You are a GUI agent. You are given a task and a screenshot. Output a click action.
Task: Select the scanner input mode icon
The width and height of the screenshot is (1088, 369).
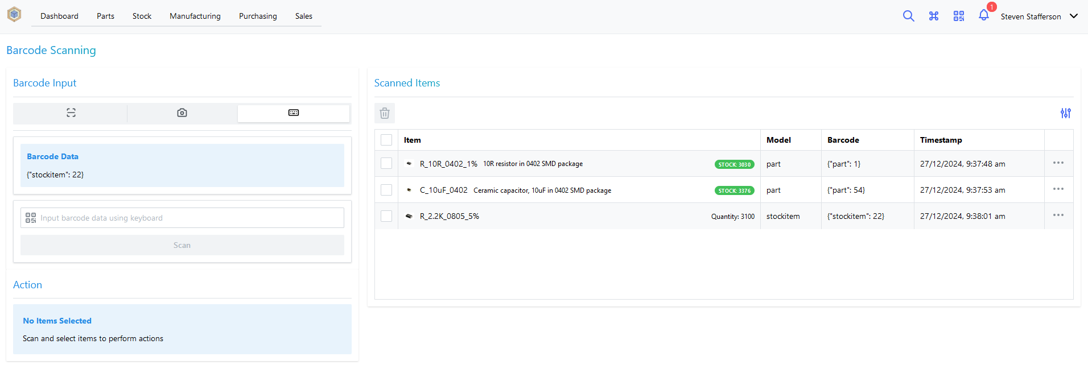(71, 113)
